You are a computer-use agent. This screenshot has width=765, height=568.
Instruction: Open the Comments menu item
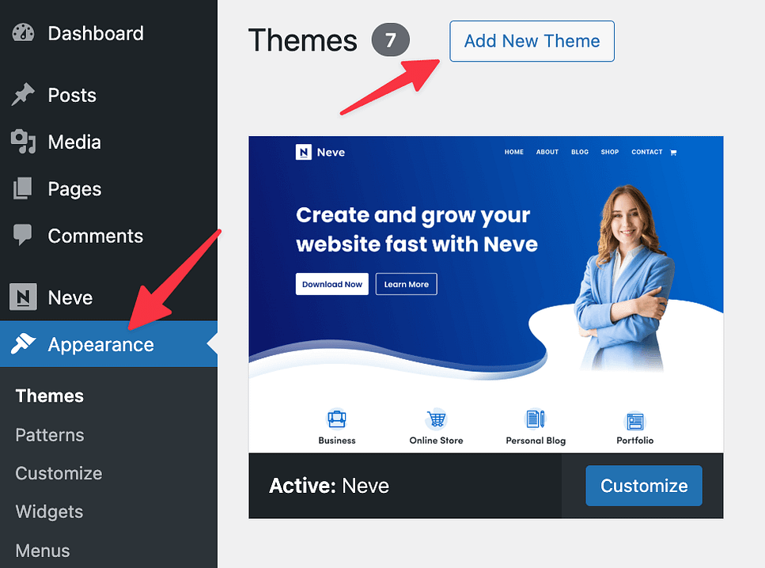(x=96, y=236)
